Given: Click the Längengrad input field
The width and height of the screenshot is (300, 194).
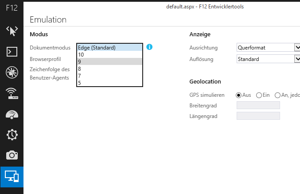Looking at the screenshot, I should pos(258,116).
